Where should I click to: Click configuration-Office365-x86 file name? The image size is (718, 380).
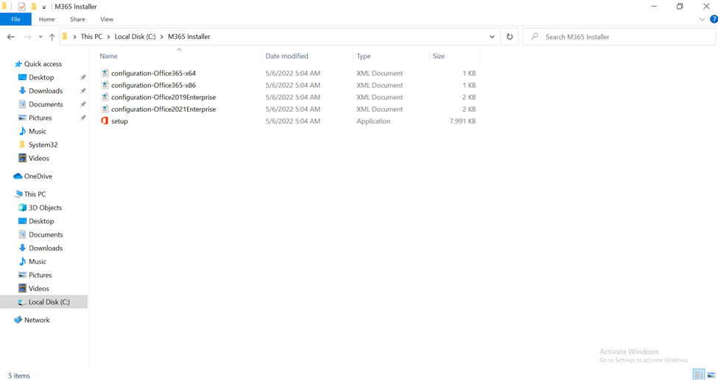point(153,85)
